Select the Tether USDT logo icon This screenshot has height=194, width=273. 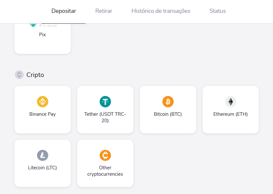tap(105, 102)
